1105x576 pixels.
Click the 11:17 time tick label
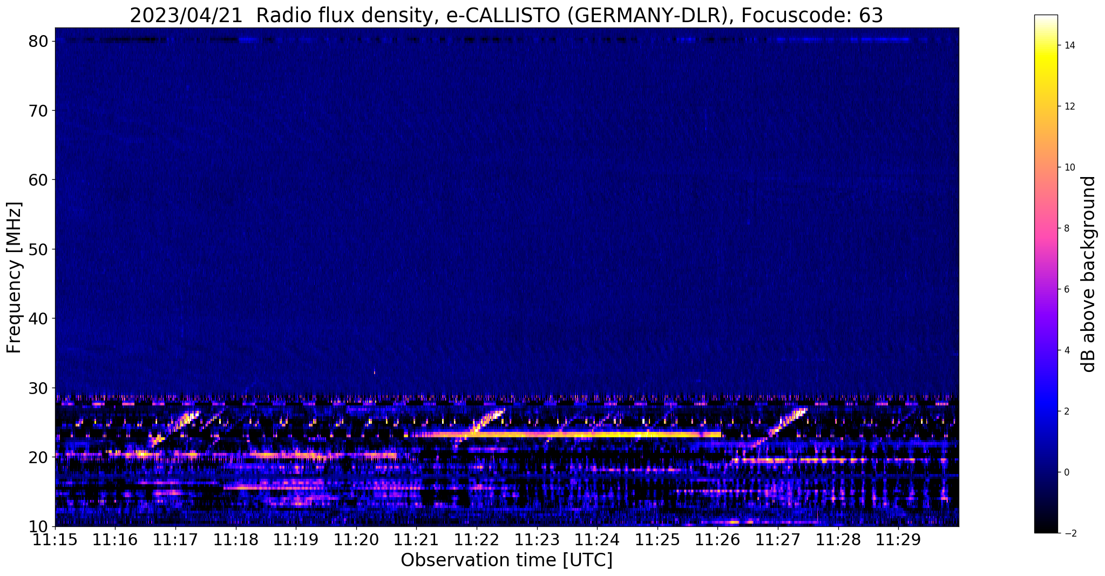[175, 539]
